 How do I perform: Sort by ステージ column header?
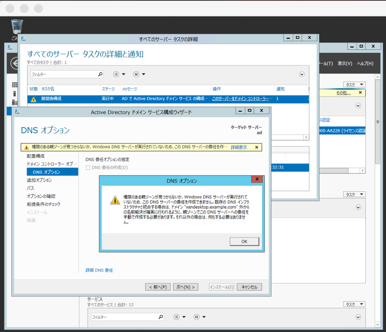coord(108,89)
